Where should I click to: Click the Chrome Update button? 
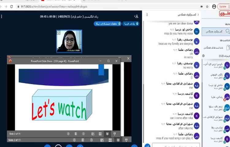pos(224,6)
